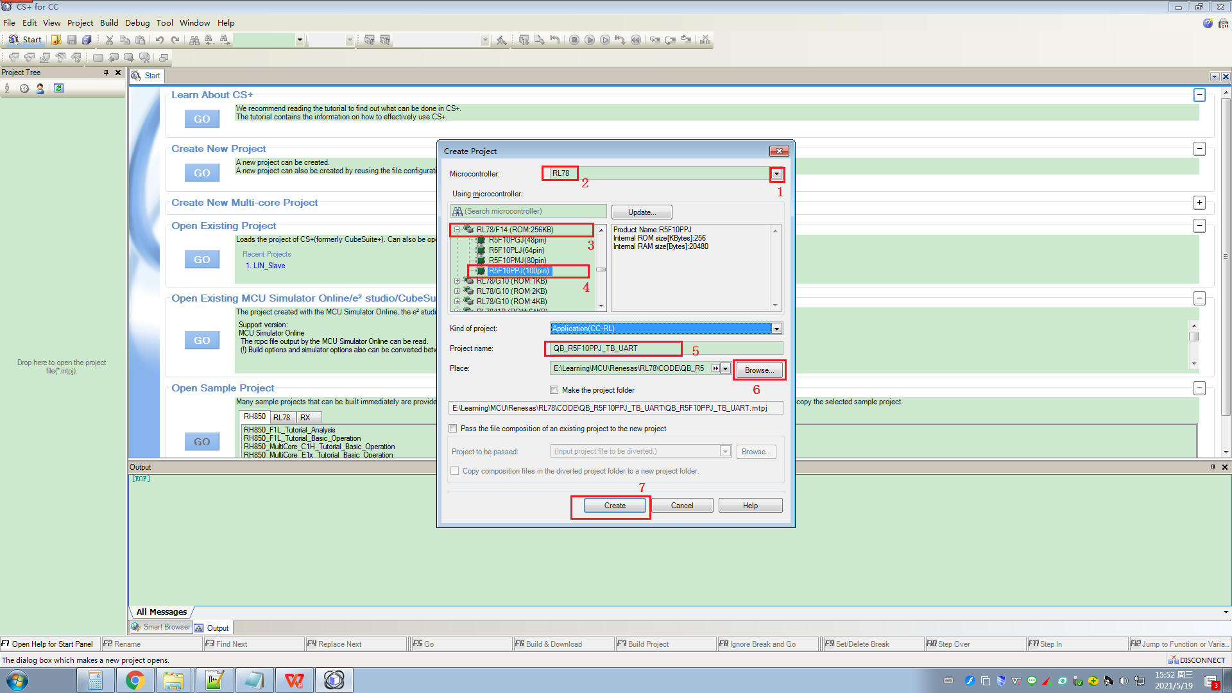Click the Help button in dialog
The height and width of the screenshot is (693, 1232).
click(750, 506)
